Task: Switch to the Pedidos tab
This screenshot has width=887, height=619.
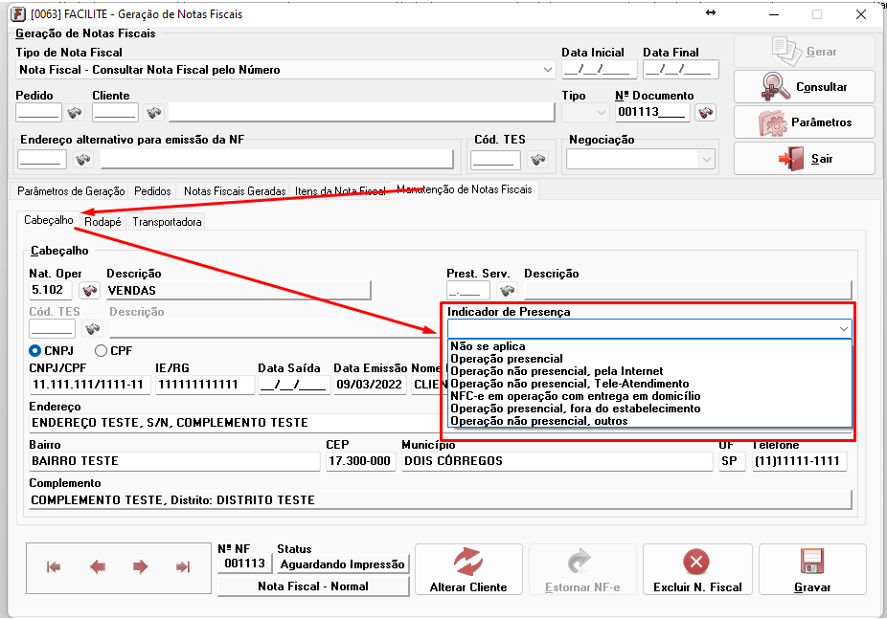Action: (x=152, y=191)
